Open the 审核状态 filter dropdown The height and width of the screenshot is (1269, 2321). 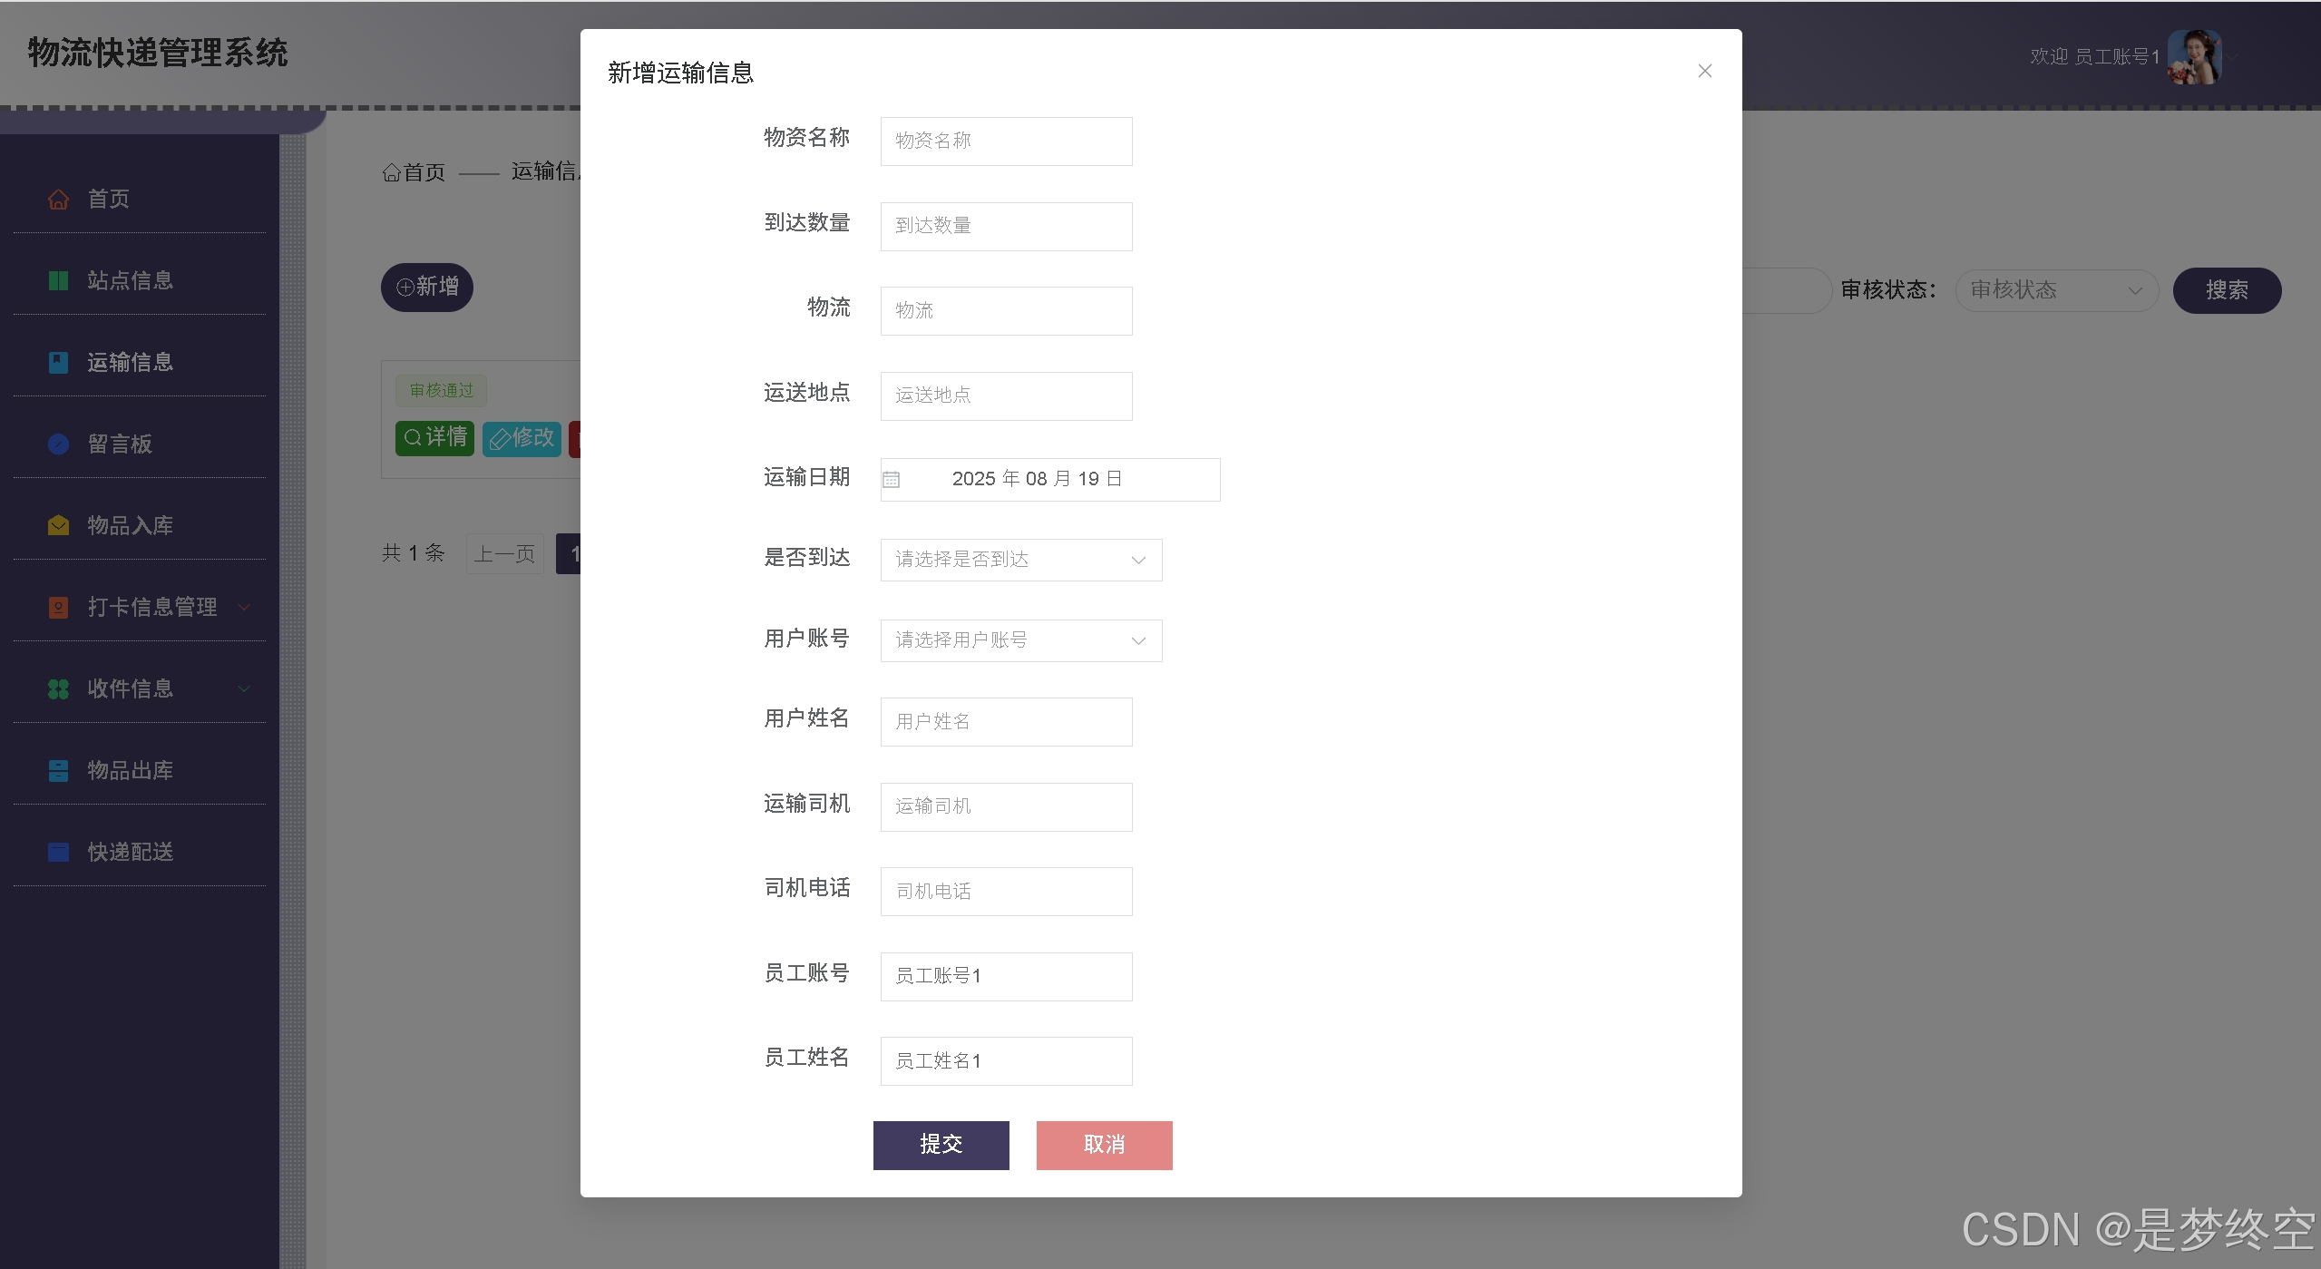click(x=2057, y=290)
